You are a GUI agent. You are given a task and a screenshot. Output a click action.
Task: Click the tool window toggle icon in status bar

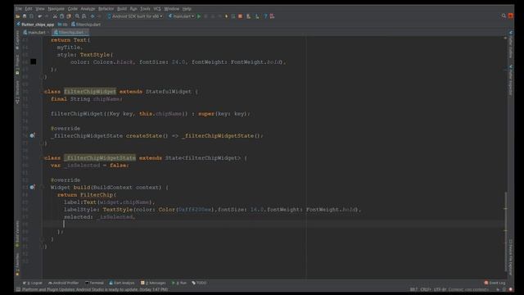click(x=18, y=289)
